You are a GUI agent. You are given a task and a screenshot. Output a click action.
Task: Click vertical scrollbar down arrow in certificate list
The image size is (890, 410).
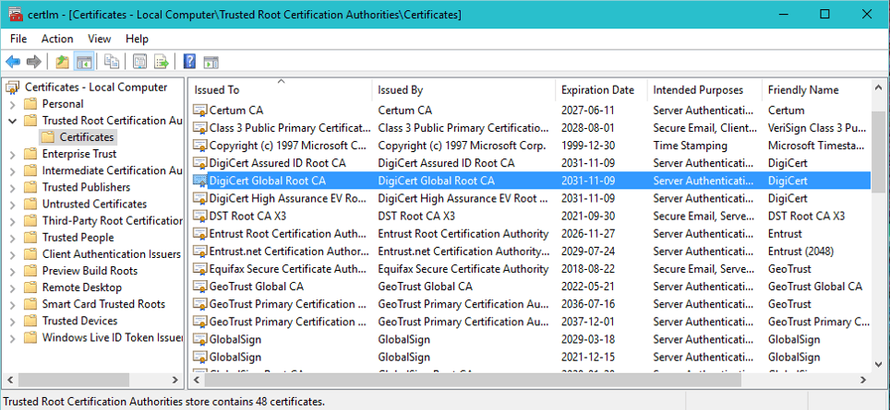(878, 364)
